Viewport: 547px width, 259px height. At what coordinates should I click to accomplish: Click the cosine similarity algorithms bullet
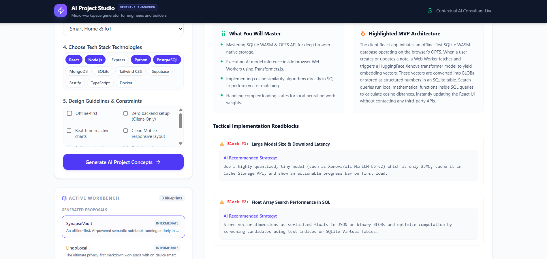280,82
